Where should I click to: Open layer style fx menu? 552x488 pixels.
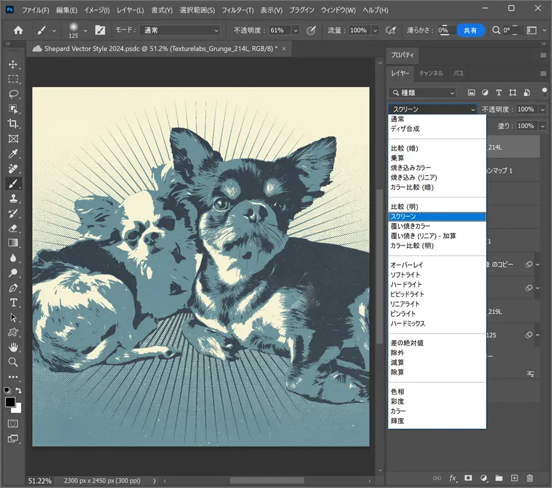pyautogui.click(x=453, y=478)
